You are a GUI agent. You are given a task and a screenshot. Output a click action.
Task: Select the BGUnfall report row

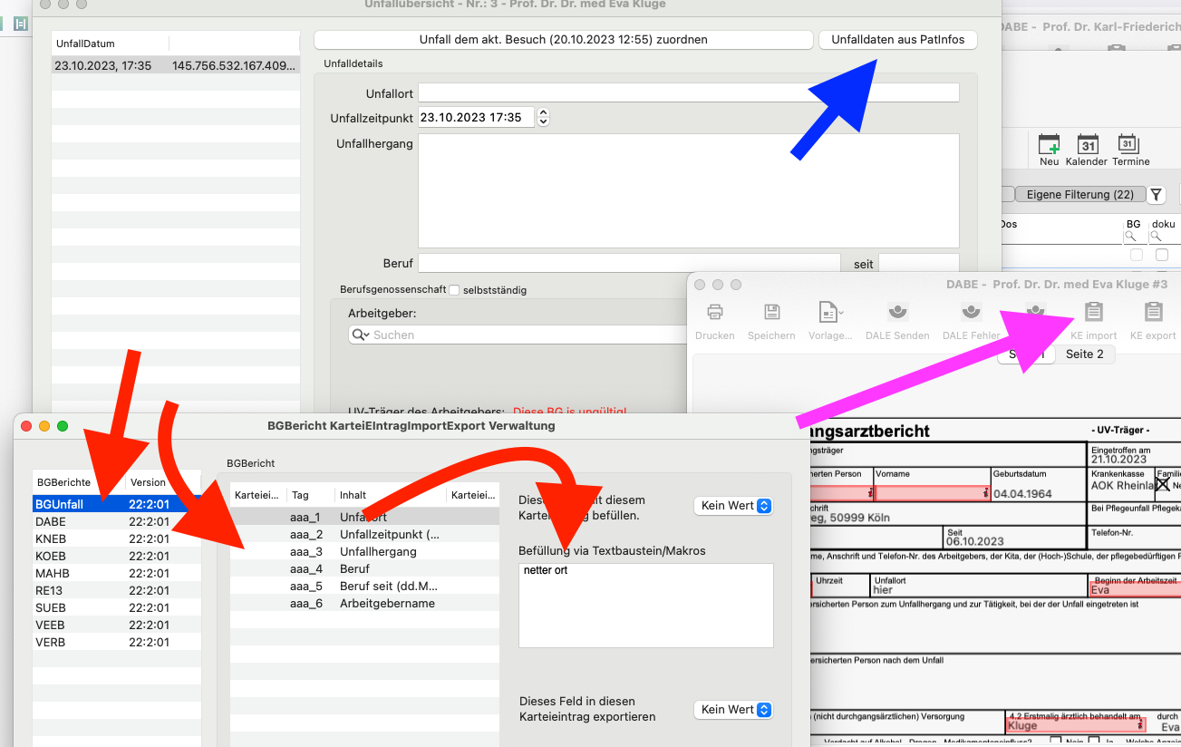point(117,504)
